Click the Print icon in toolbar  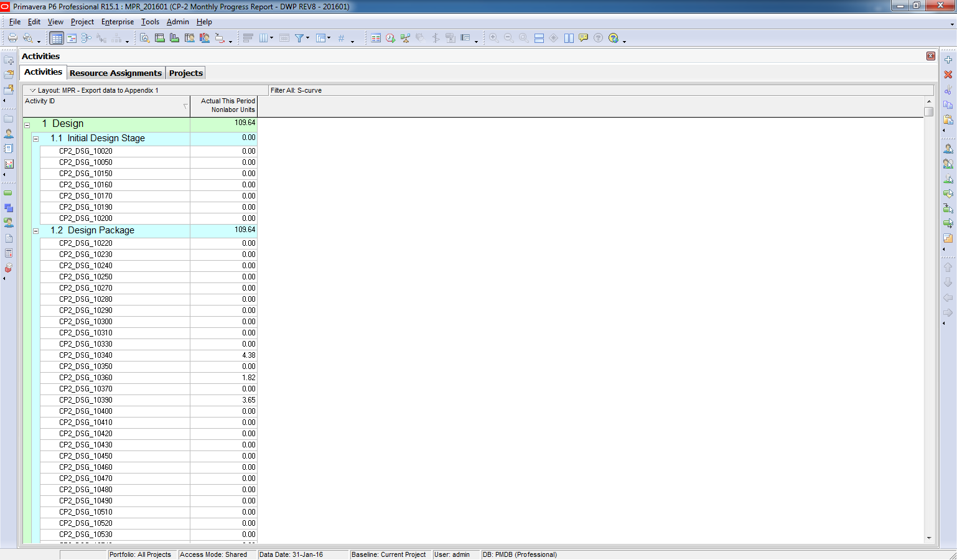[x=12, y=38]
